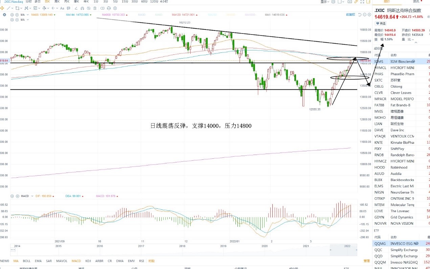Select the PHAS PhaseBio row
Screen dimensions: 430x269
[x=401, y=74]
